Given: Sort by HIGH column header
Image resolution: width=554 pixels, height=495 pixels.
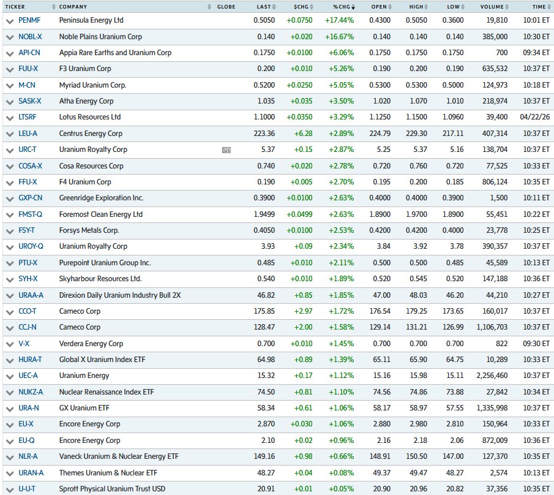Looking at the screenshot, I should 419,7.
